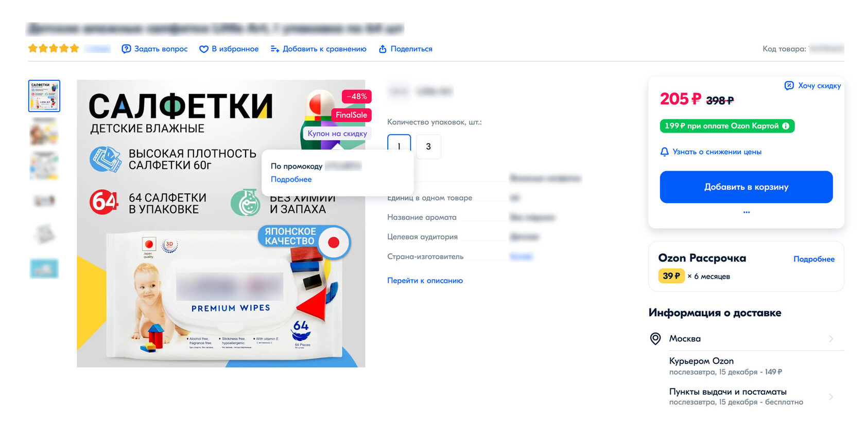Expand the three dots under the cart button
The width and height of the screenshot is (865, 437).
click(747, 212)
